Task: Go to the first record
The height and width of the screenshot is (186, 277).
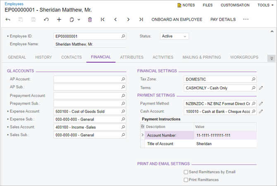Action: pyautogui.click(x=103, y=19)
